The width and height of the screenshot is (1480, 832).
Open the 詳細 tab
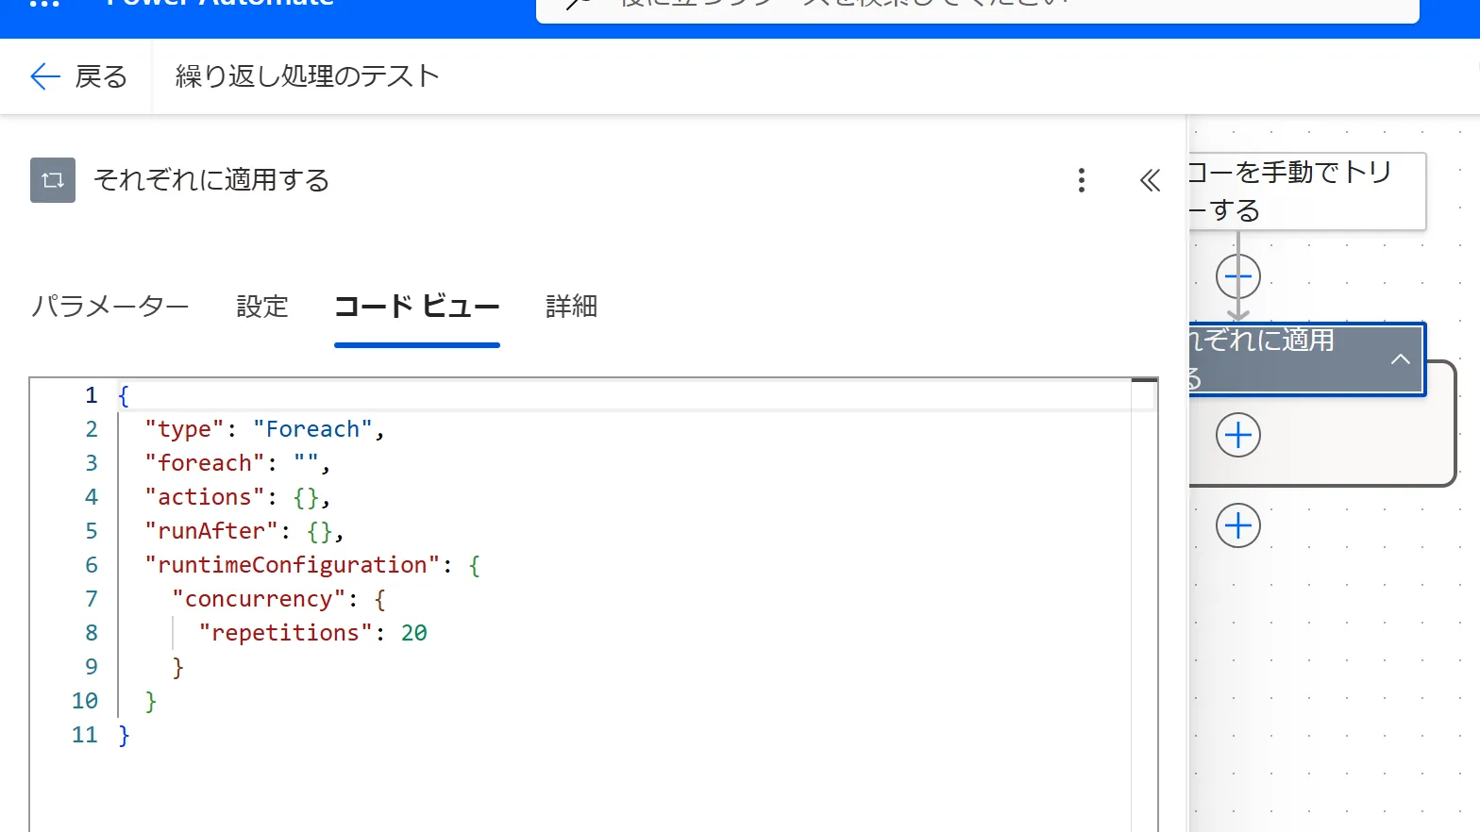(x=571, y=307)
